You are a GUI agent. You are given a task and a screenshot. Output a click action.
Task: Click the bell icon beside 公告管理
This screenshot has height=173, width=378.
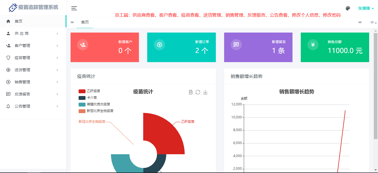(x=8, y=106)
